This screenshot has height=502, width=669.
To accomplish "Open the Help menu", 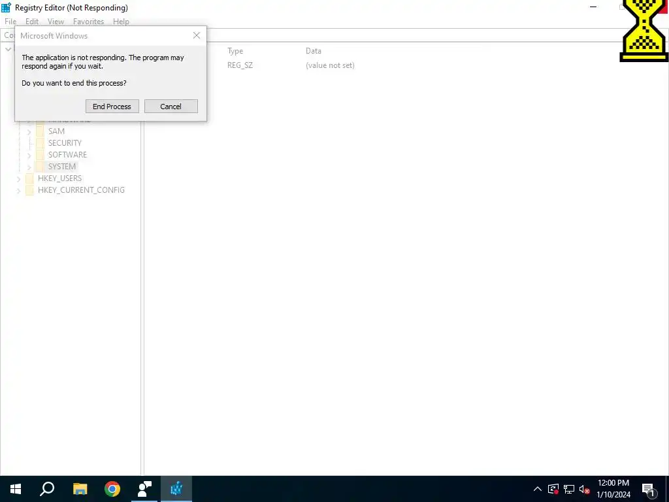I will [121, 22].
